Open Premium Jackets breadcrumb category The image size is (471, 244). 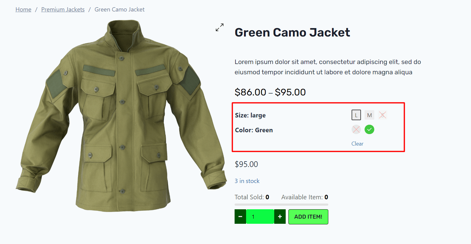point(63,10)
